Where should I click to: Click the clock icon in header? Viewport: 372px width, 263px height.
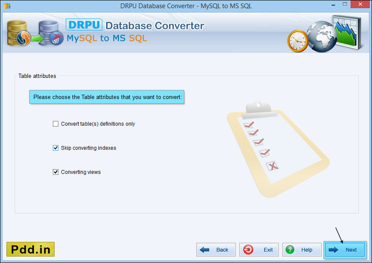298,41
